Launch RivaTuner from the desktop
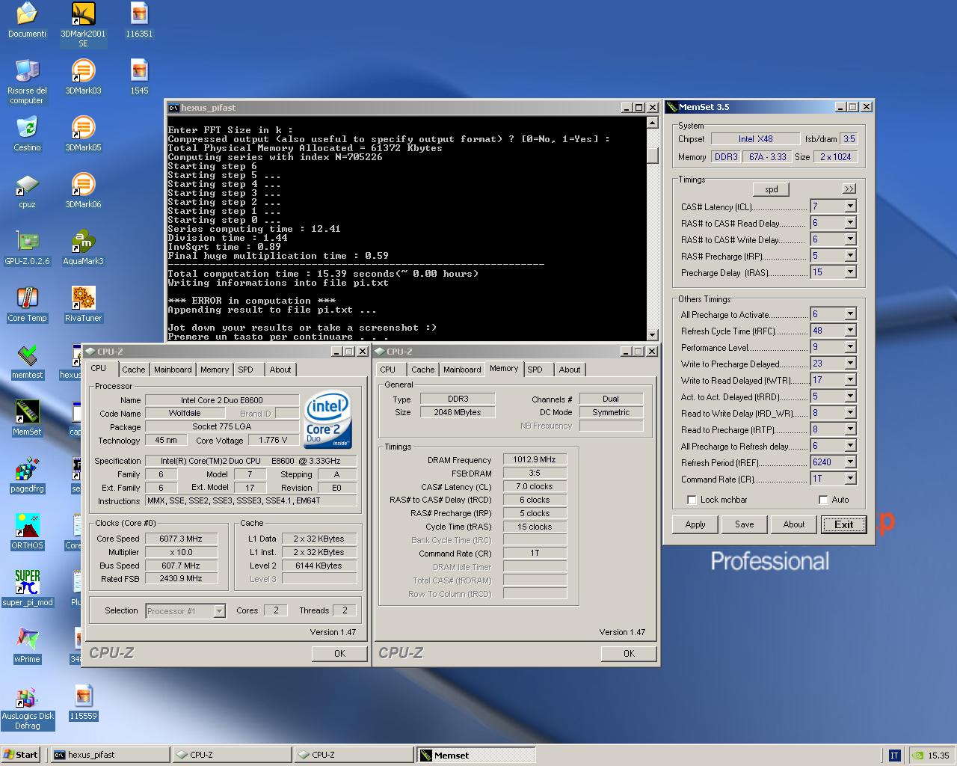The image size is (957, 766). pos(83,304)
